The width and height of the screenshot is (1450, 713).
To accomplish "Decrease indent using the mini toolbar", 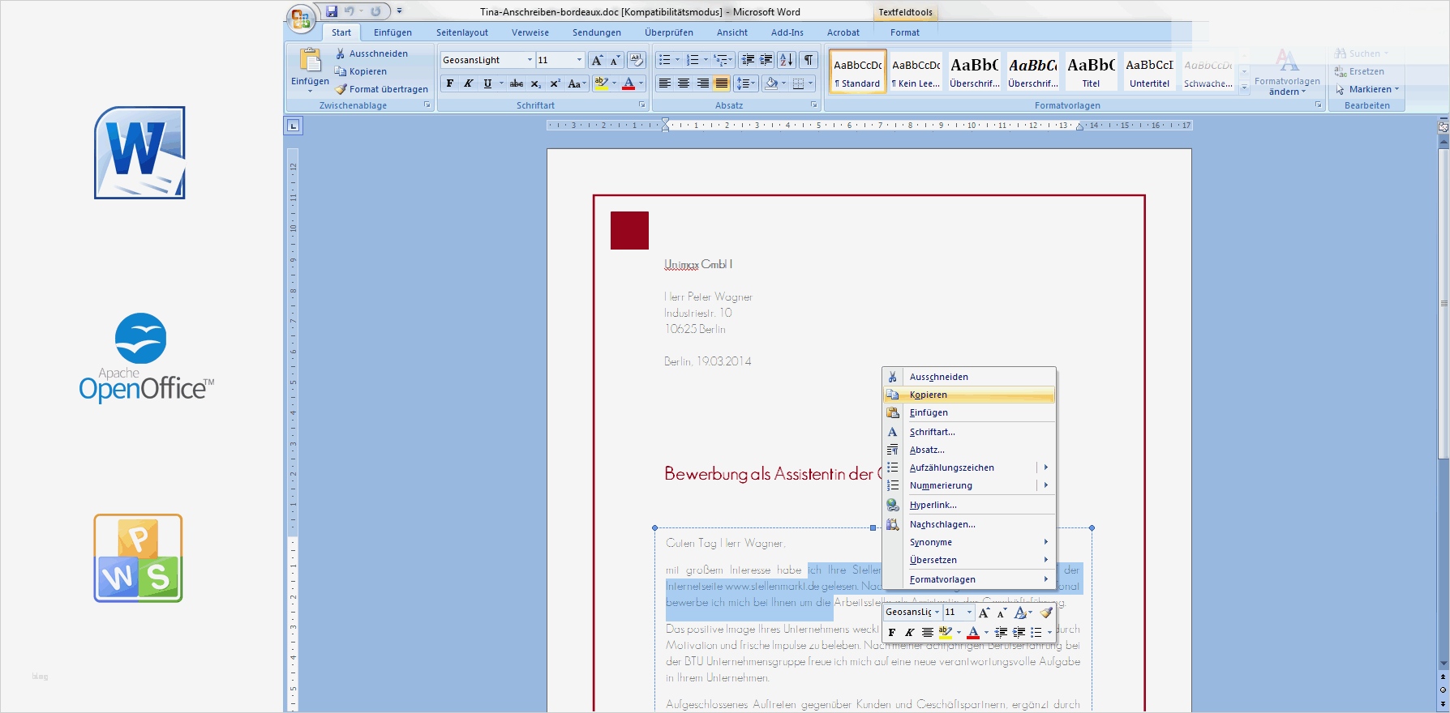I will (x=1002, y=633).
